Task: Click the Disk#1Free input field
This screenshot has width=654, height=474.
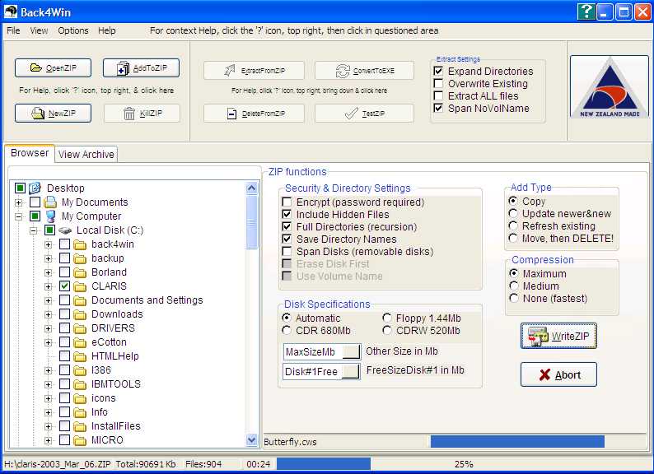Action: pyautogui.click(x=321, y=371)
